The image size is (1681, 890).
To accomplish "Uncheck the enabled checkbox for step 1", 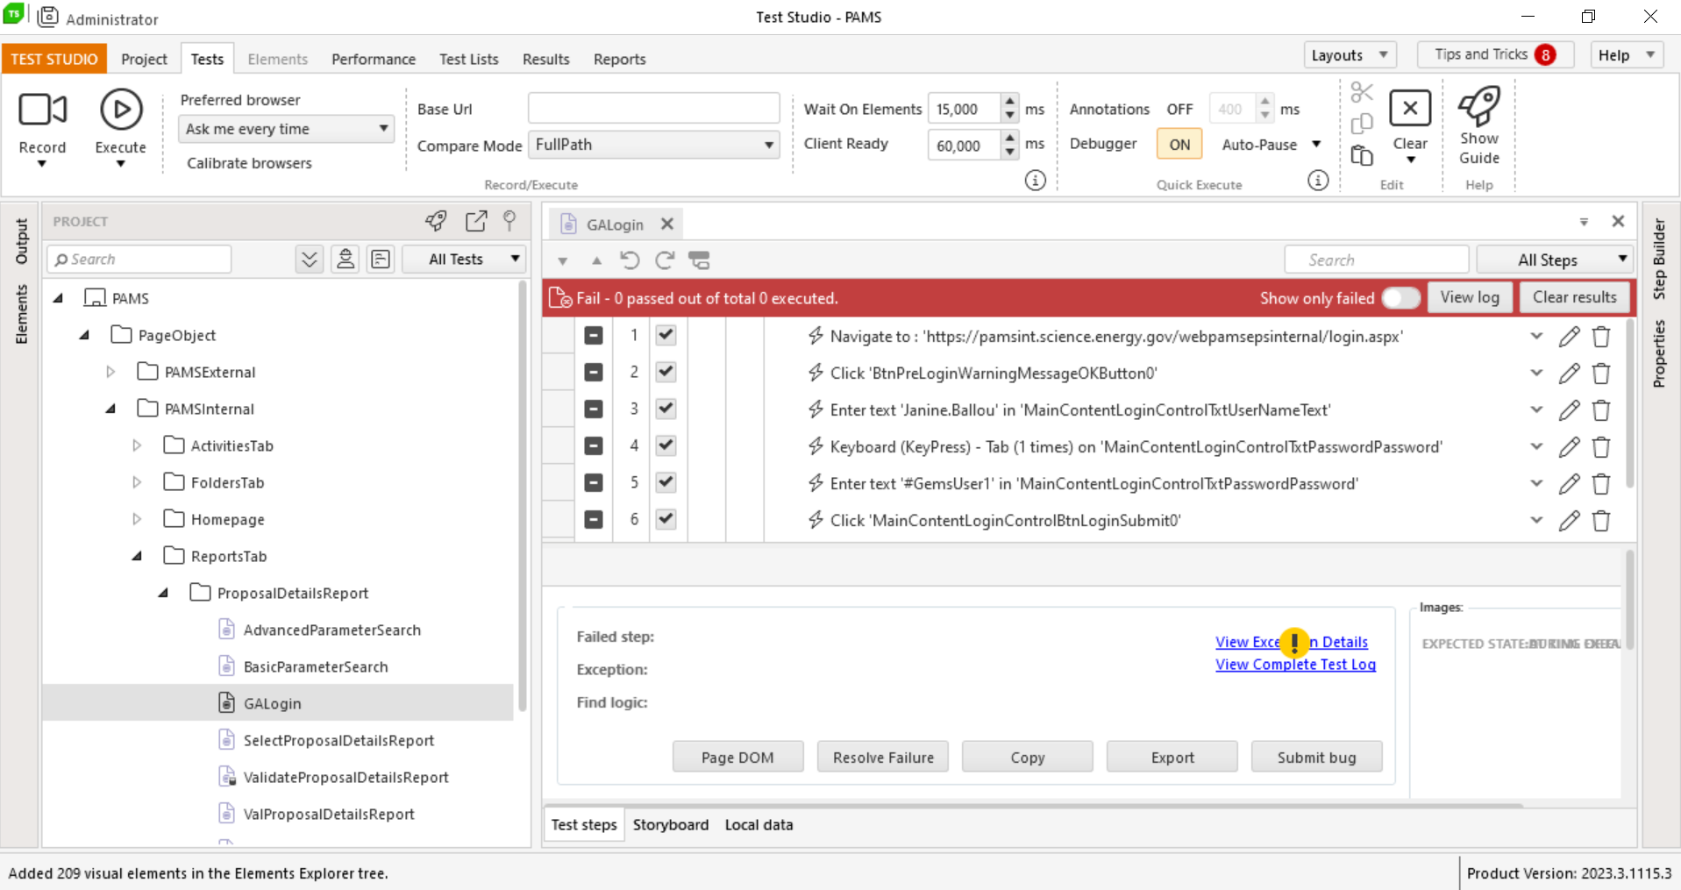I will pos(666,335).
